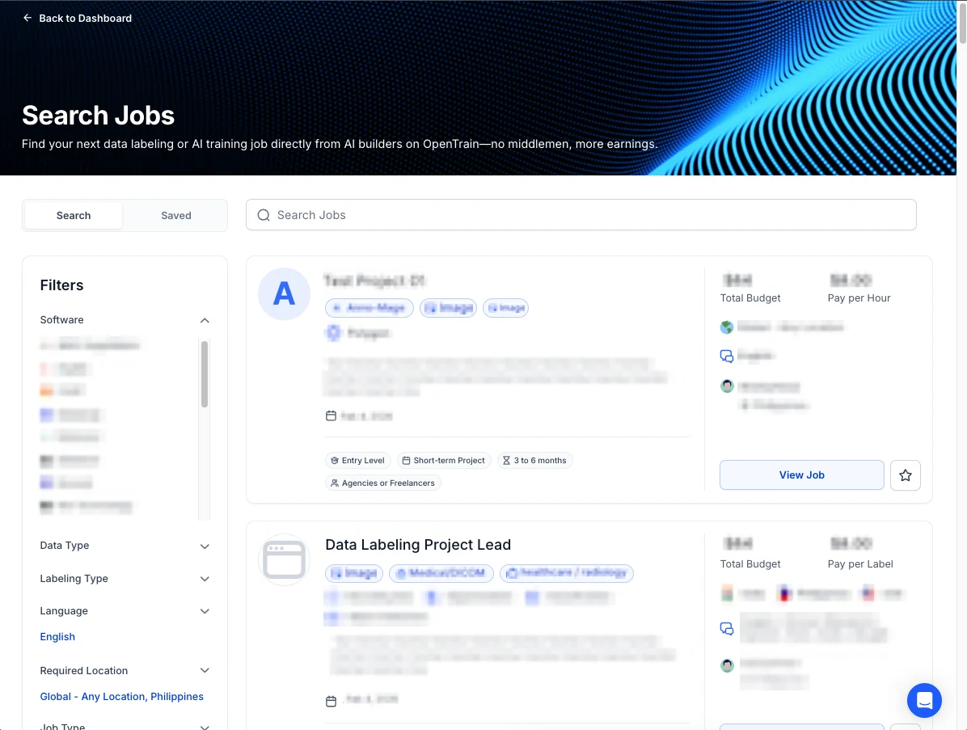
Task: Expand the Data Type filter
Action: click(x=205, y=546)
